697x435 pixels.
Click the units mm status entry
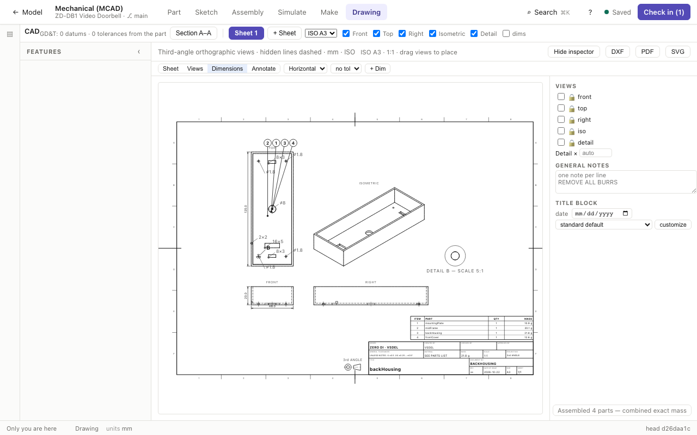(x=119, y=428)
